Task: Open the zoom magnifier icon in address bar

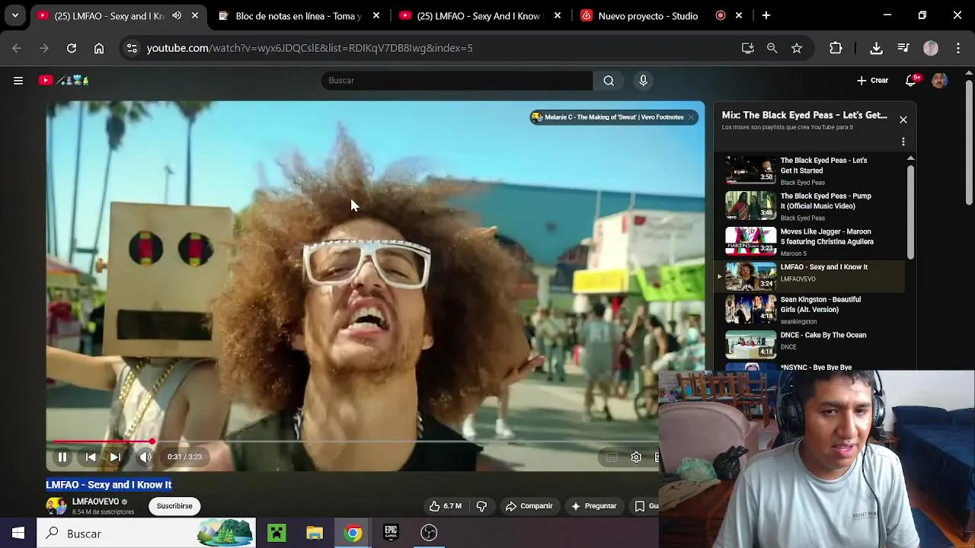Action: pos(772,48)
